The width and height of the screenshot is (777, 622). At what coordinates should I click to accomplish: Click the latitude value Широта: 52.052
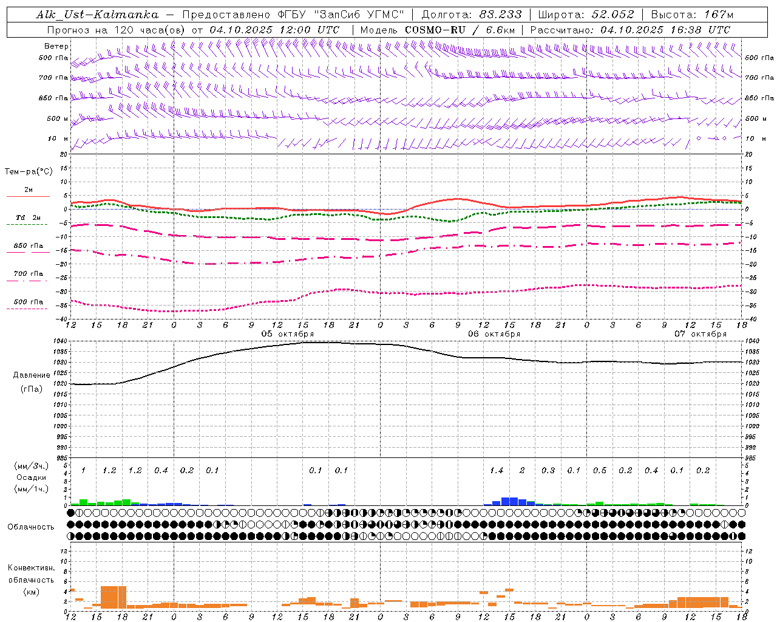586,15
